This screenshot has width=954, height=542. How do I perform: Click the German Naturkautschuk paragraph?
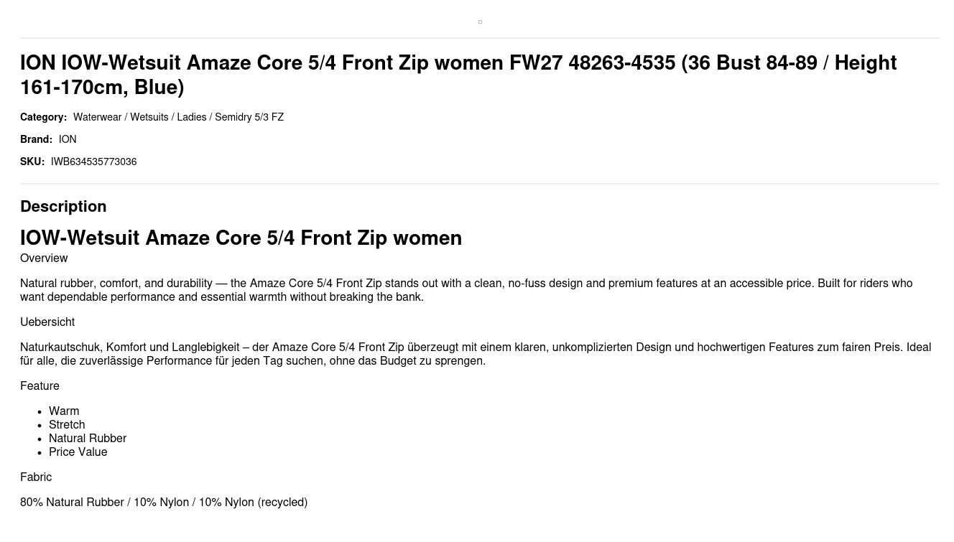[476, 354]
